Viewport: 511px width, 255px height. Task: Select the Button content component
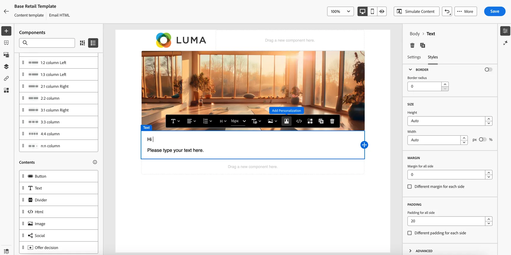click(x=59, y=176)
